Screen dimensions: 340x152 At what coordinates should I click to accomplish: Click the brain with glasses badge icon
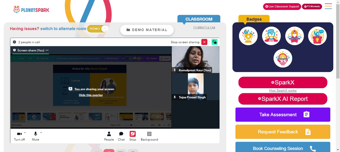point(283,58)
